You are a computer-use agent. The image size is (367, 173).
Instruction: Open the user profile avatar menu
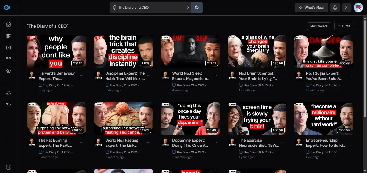358,8
